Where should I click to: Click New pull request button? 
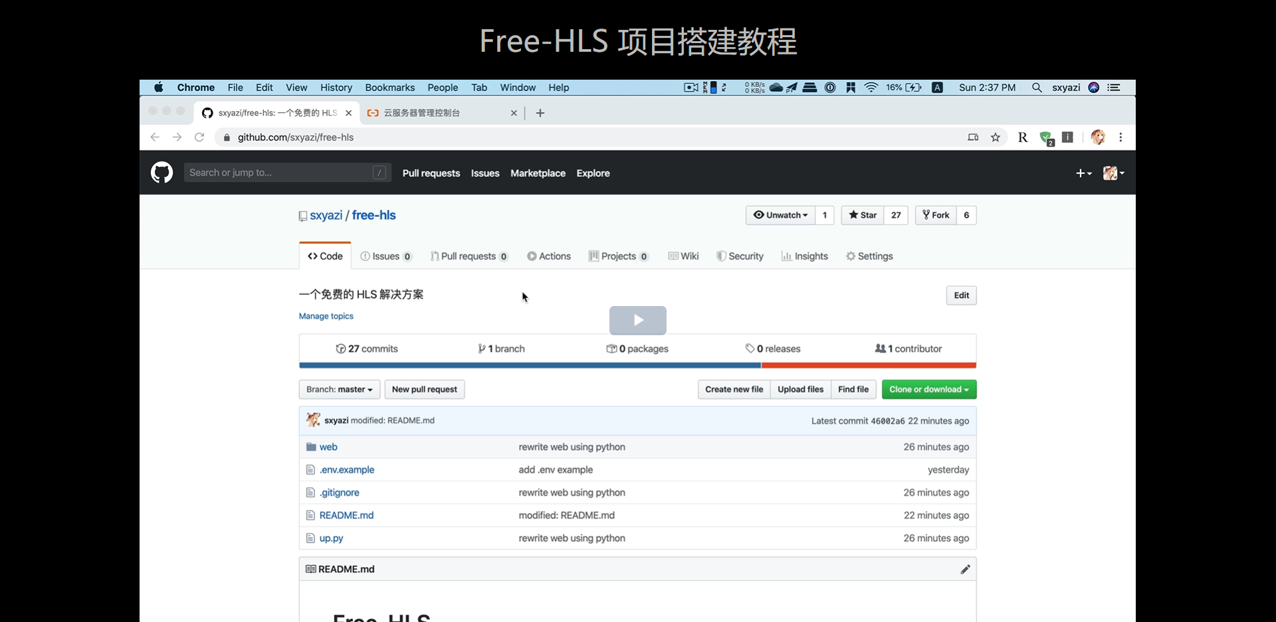click(425, 389)
